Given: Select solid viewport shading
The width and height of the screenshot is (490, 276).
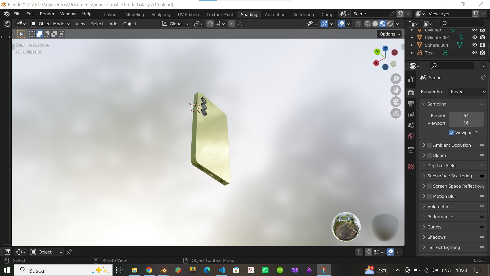Looking at the screenshot, I should [375, 24].
